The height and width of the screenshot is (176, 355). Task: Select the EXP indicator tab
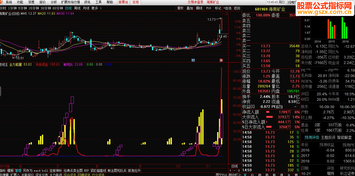86,171
